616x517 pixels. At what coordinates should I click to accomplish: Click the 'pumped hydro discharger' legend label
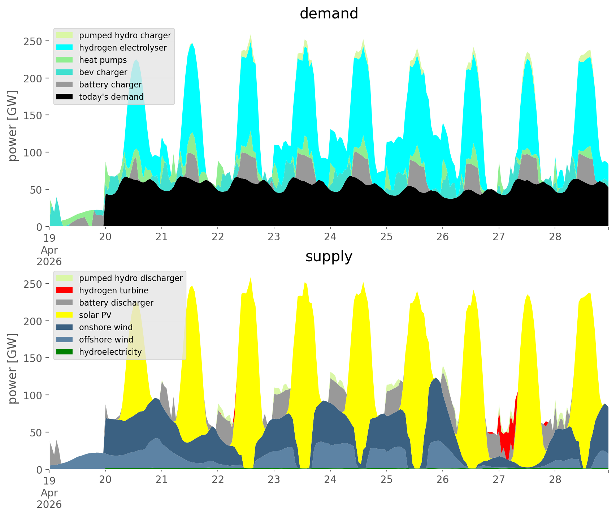coord(131,278)
